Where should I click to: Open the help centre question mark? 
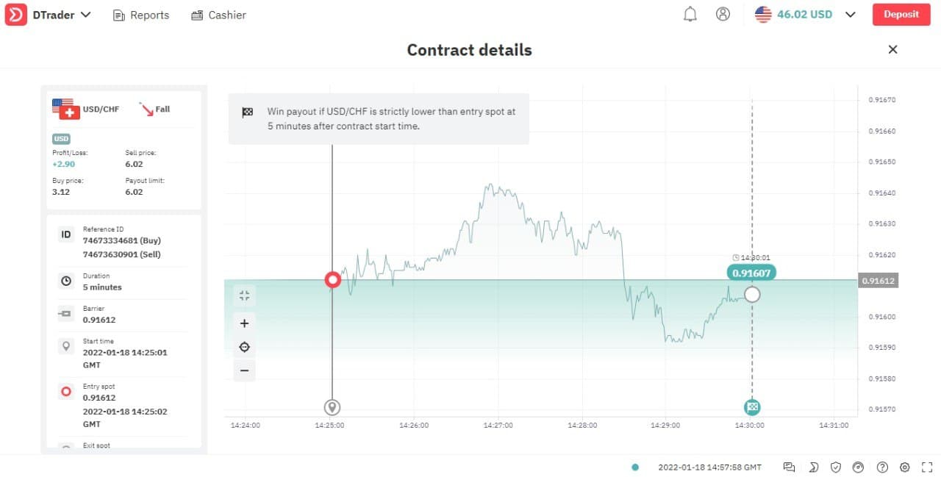tap(883, 467)
